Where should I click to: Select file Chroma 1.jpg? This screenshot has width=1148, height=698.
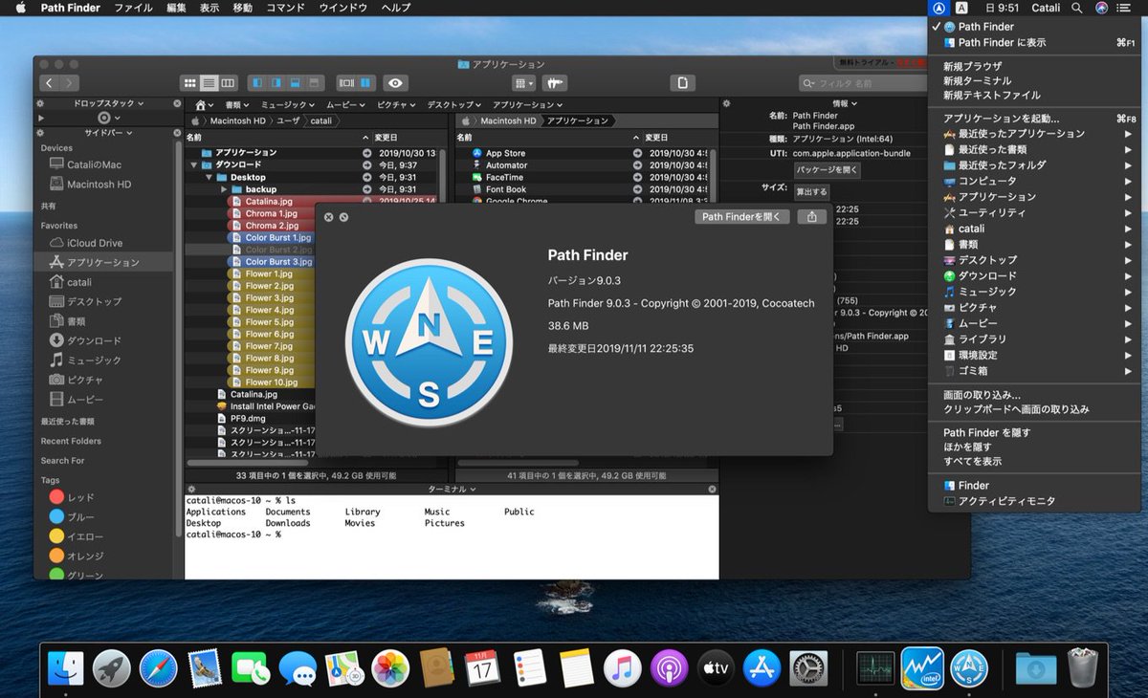pyautogui.click(x=271, y=213)
